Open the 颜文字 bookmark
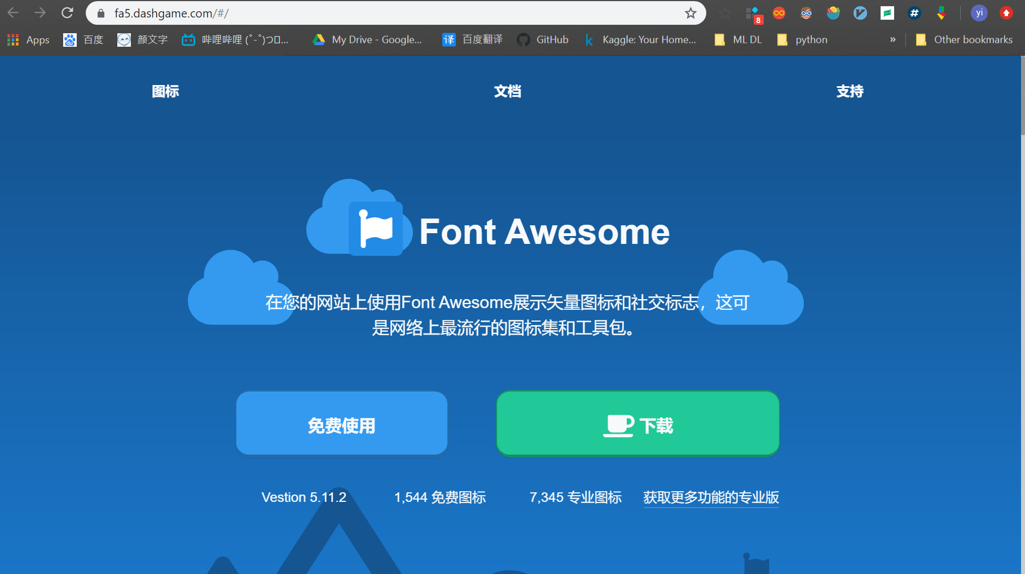The width and height of the screenshot is (1025, 574). [143, 39]
